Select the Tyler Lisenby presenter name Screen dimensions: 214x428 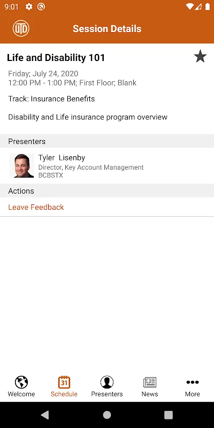(62, 158)
